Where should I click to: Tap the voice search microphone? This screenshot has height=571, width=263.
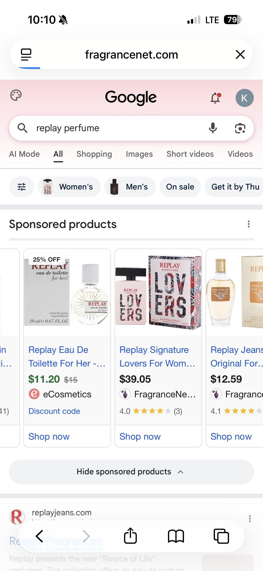[213, 128]
